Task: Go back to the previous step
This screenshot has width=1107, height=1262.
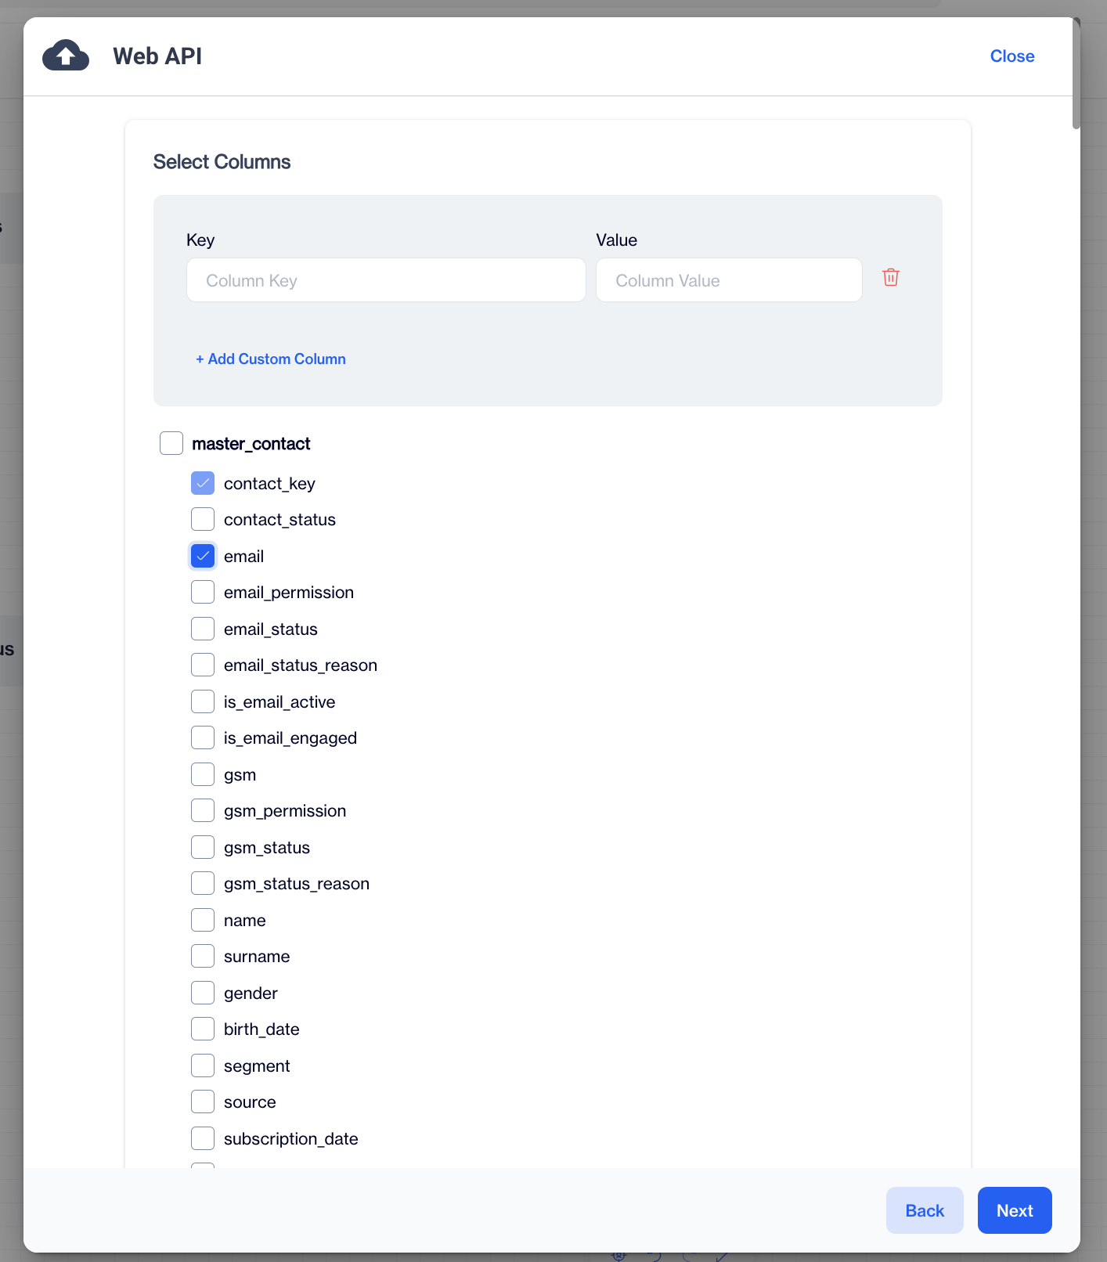Action: pyautogui.click(x=924, y=1210)
